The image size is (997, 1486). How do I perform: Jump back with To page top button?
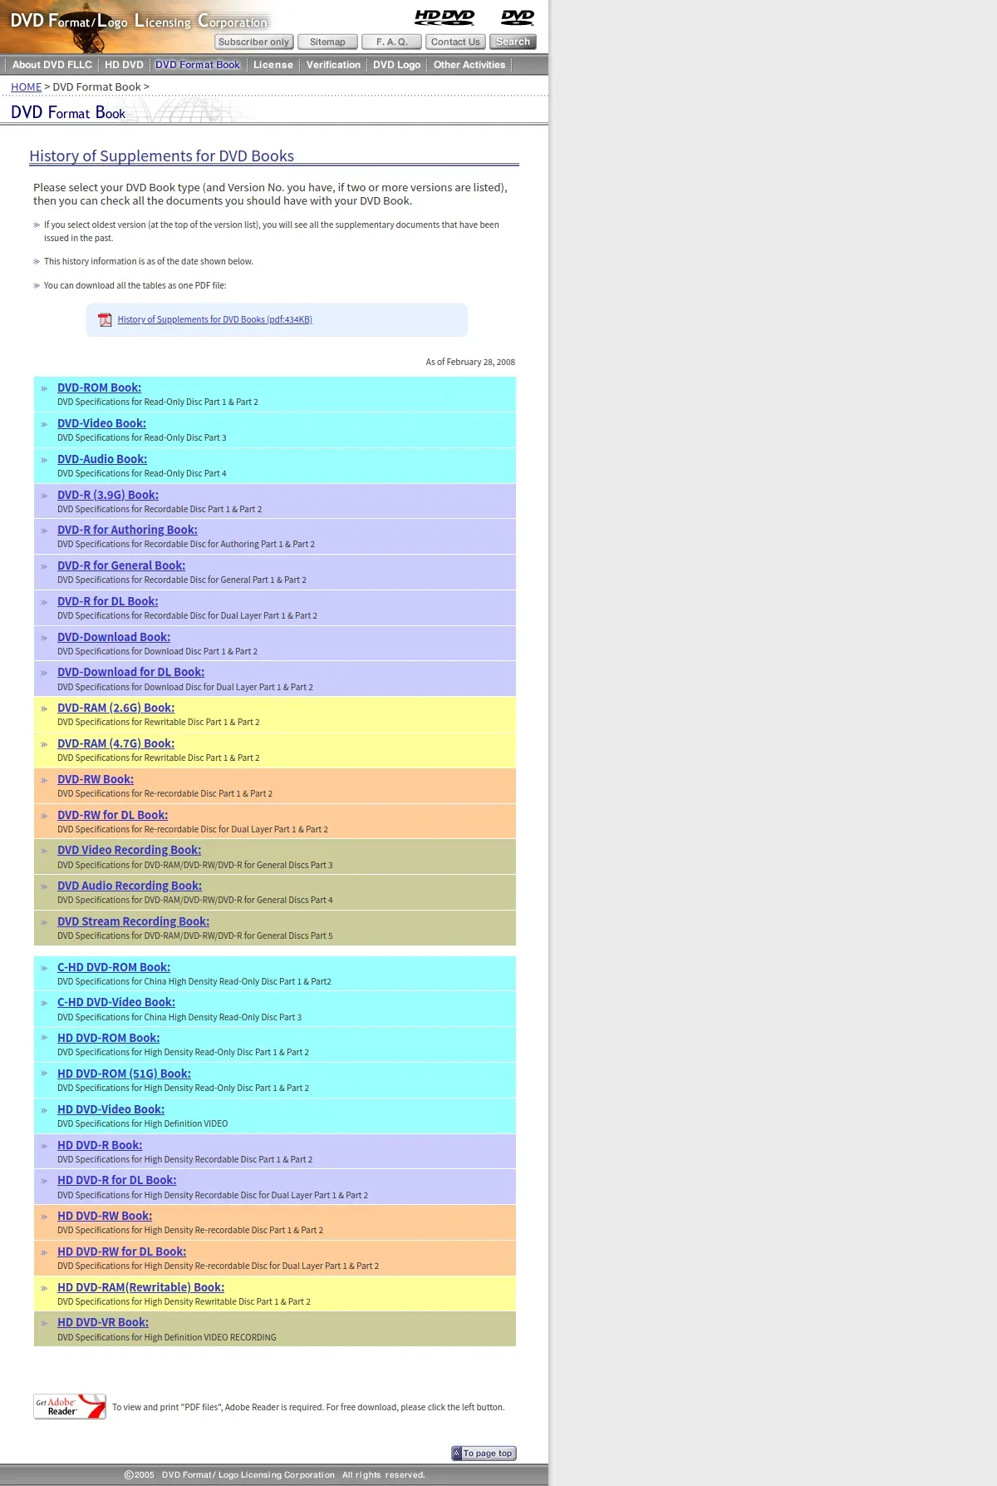point(484,1453)
